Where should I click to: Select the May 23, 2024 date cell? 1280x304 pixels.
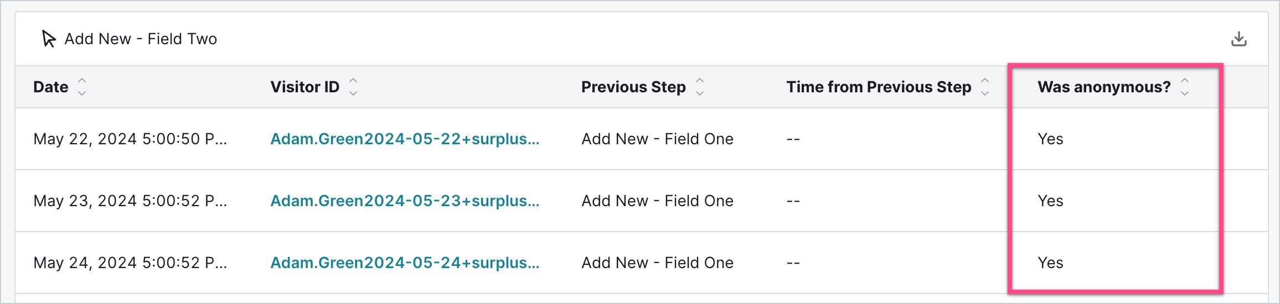[130, 201]
